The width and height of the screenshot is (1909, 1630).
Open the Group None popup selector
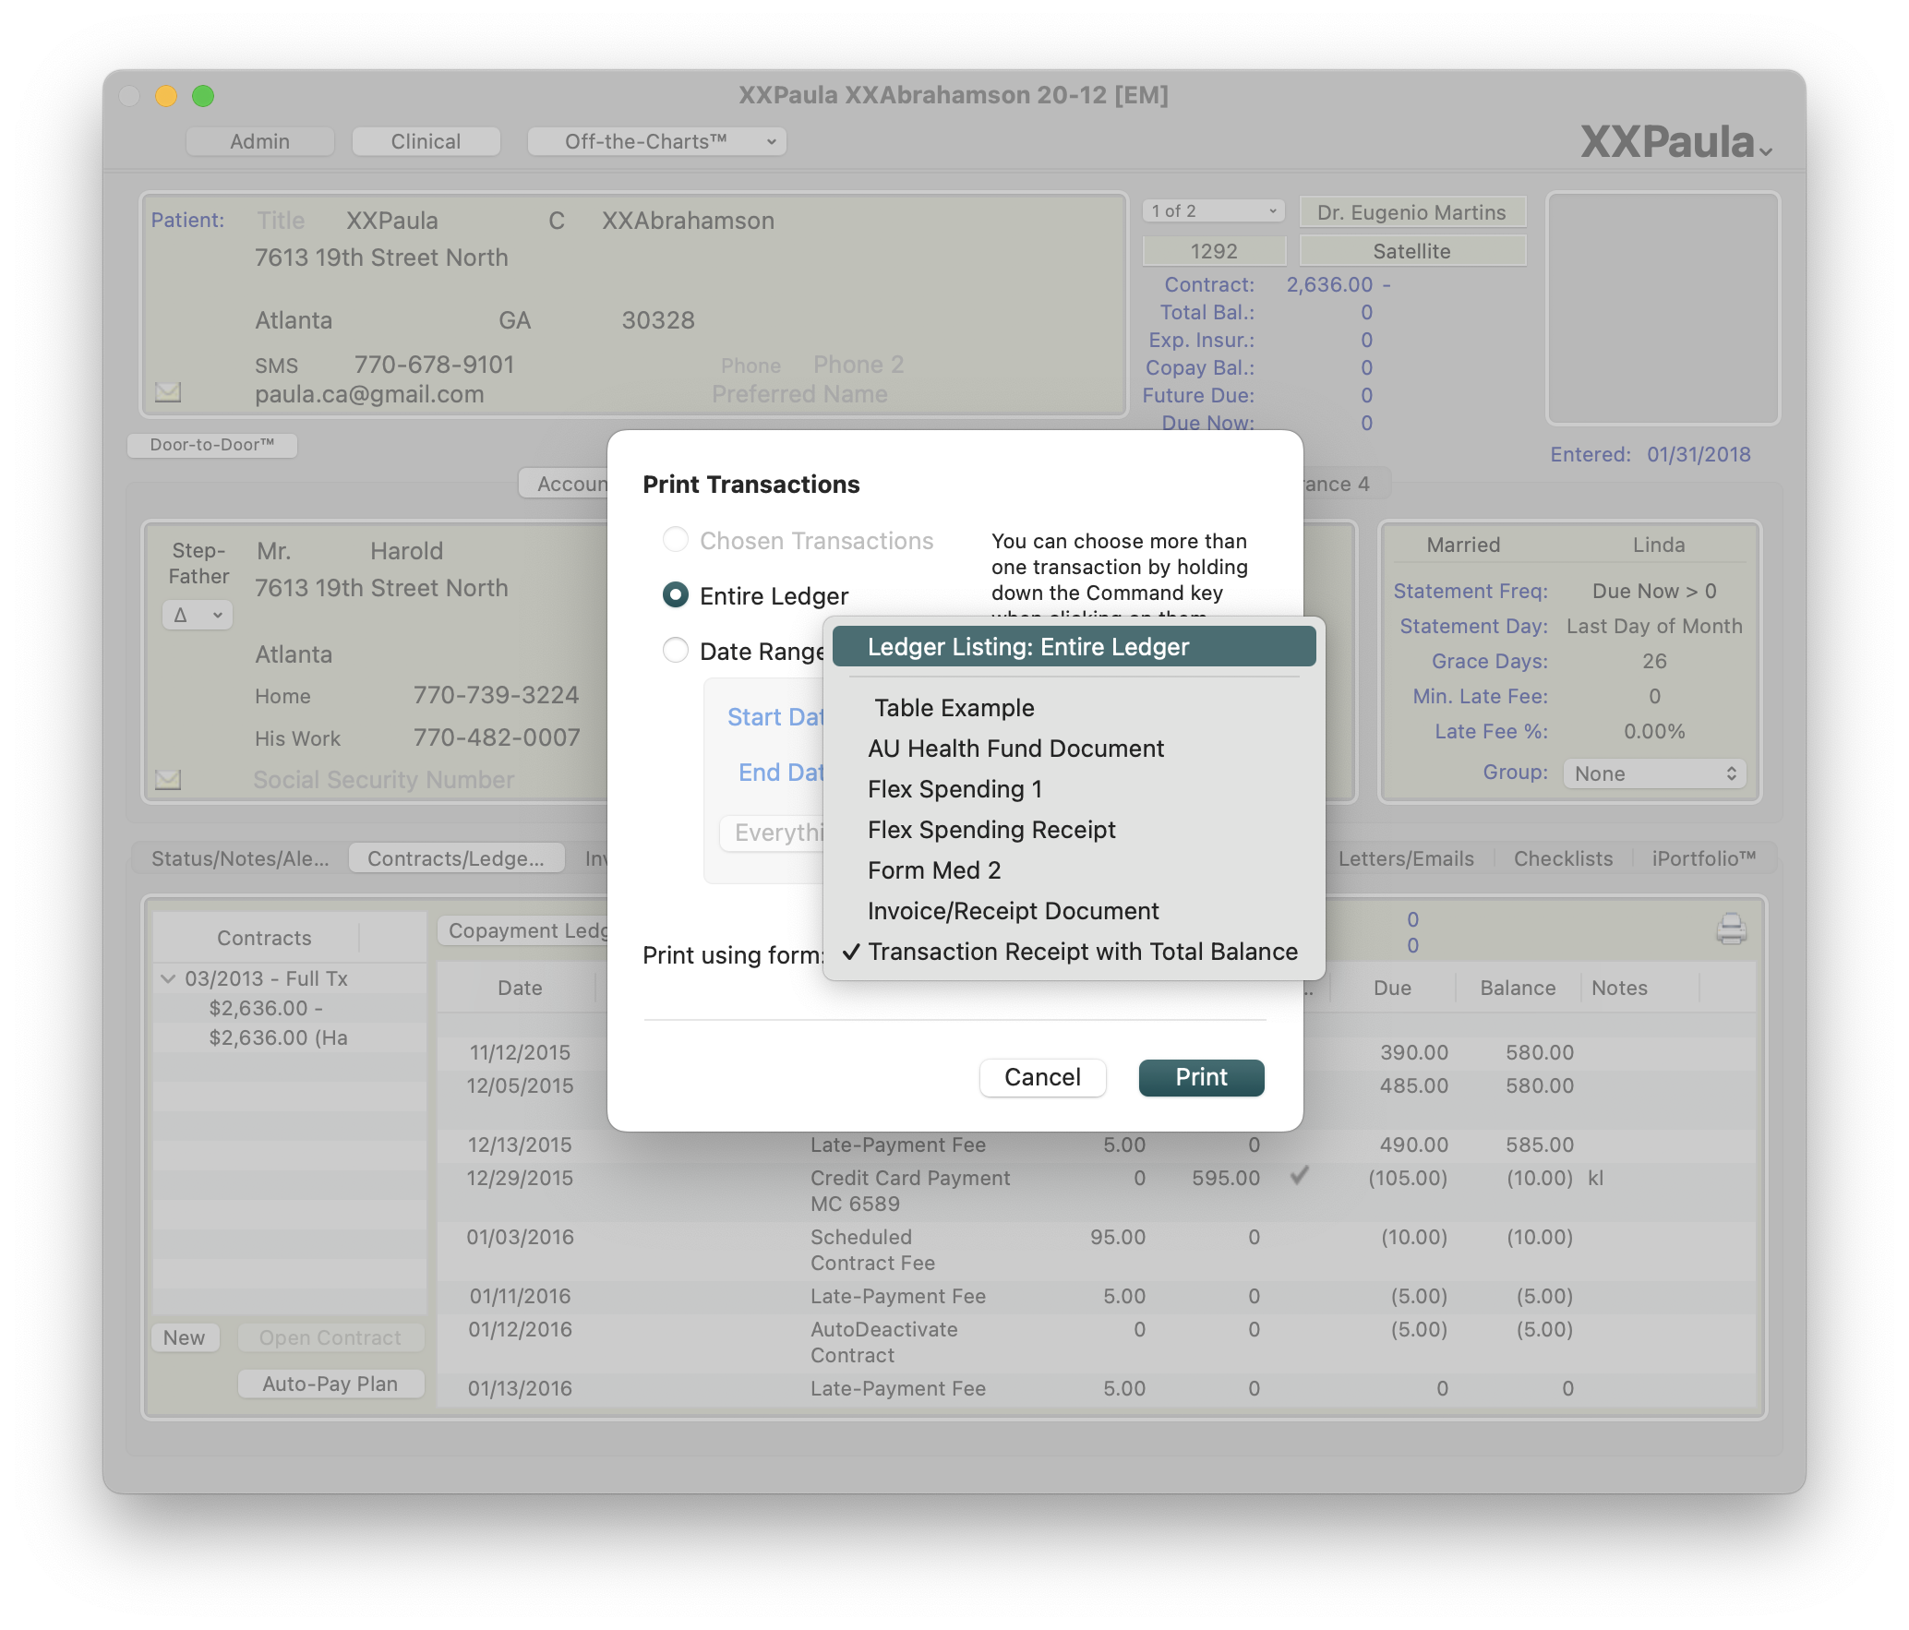[1654, 773]
